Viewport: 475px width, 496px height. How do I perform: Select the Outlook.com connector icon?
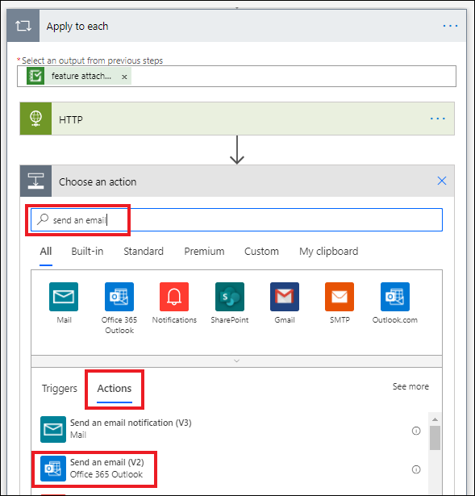coord(395,297)
